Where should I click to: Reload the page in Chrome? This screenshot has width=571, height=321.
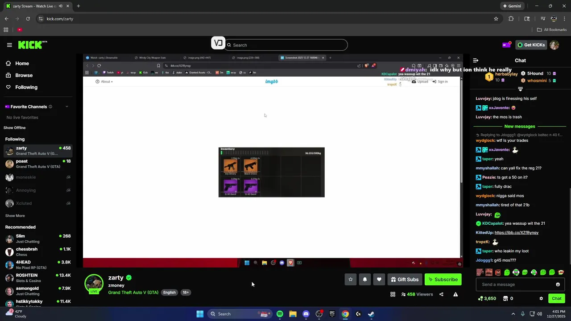28,19
